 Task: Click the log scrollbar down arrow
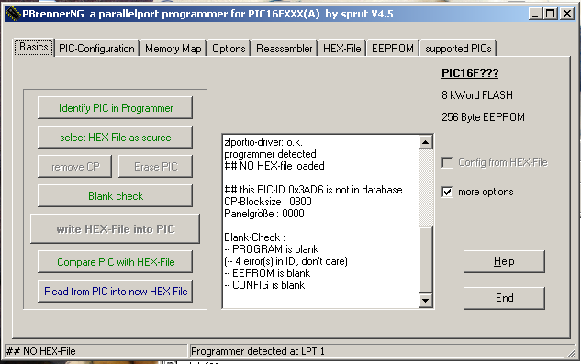(426, 301)
